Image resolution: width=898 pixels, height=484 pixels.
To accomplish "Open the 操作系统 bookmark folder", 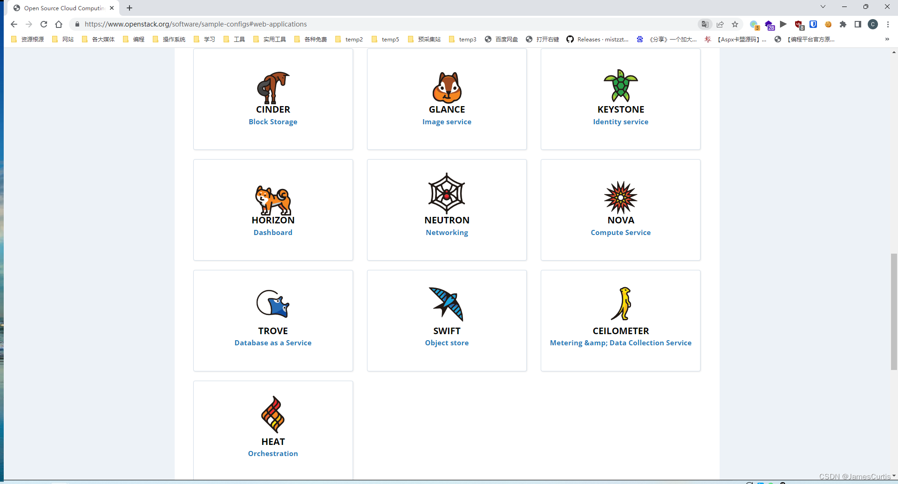I will [169, 40].
